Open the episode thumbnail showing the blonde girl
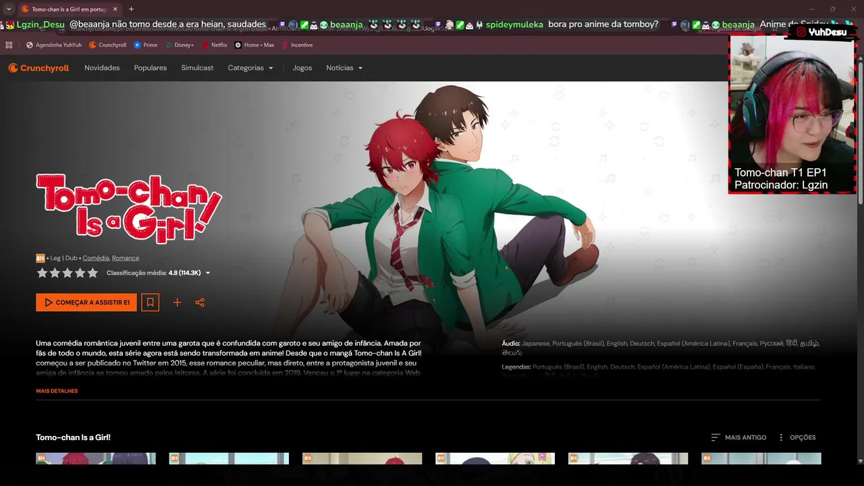This screenshot has height=486, width=864. pos(495,459)
